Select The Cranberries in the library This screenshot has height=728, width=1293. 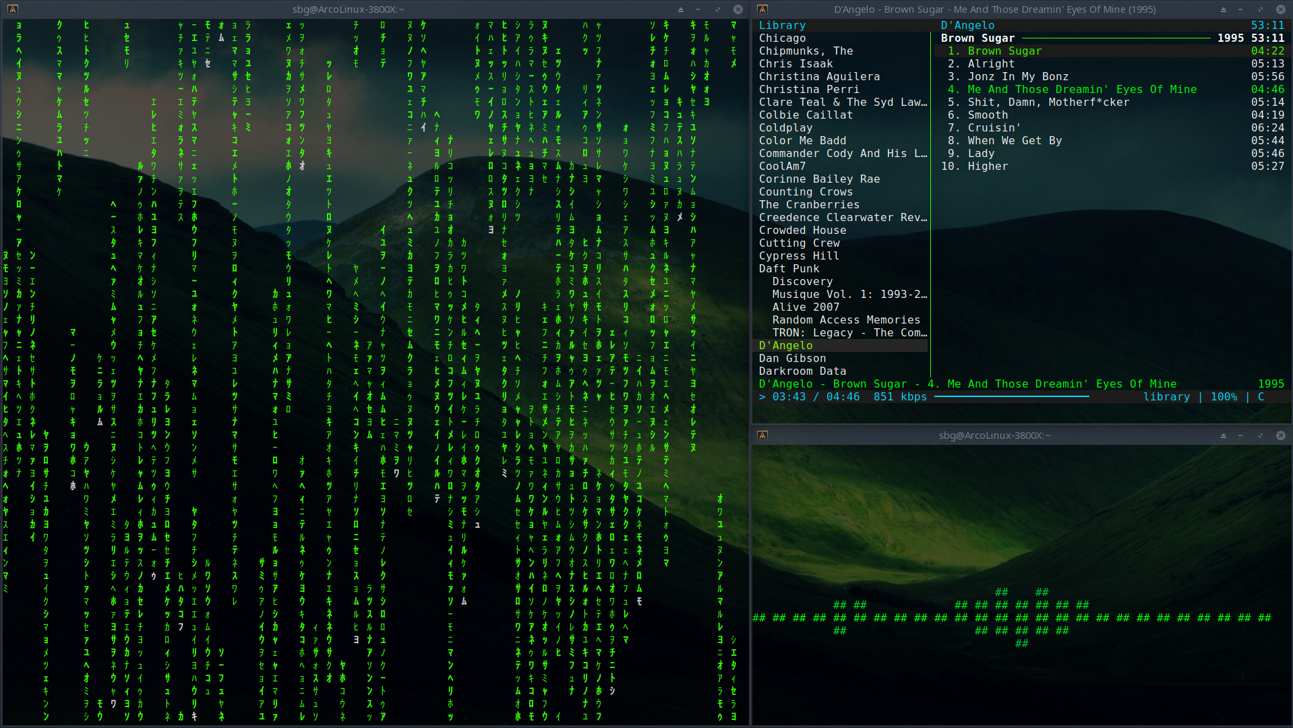click(809, 205)
